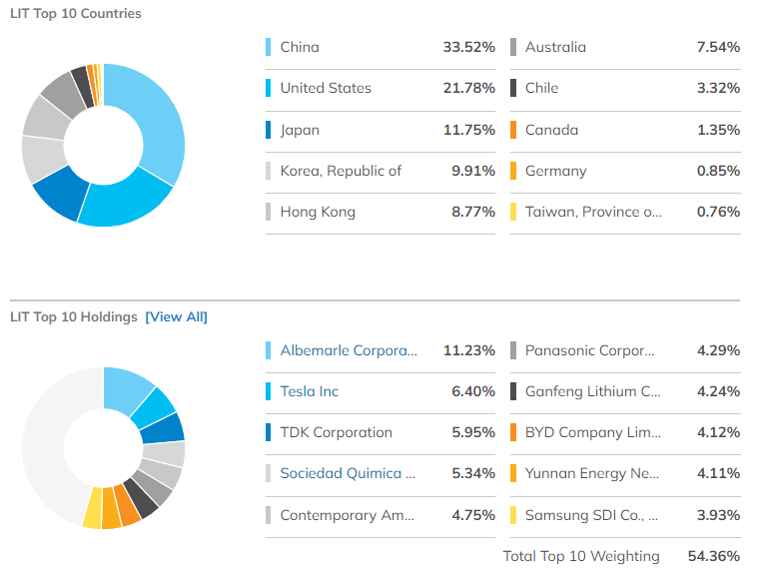The width and height of the screenshot is (766, 572).
Task: Click the Samsung SDI yellow swatch
Action: pos(513,515)
